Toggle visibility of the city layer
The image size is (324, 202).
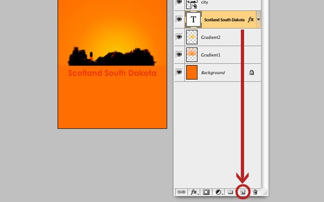[x=179, y=2]
